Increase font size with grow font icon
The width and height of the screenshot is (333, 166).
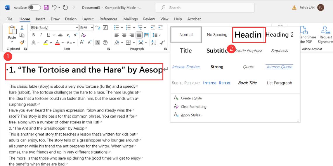click(82, 43)
